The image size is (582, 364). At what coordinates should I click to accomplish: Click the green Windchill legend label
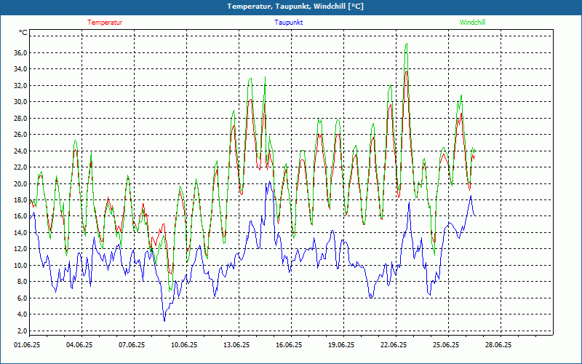(x=472, y=23)
